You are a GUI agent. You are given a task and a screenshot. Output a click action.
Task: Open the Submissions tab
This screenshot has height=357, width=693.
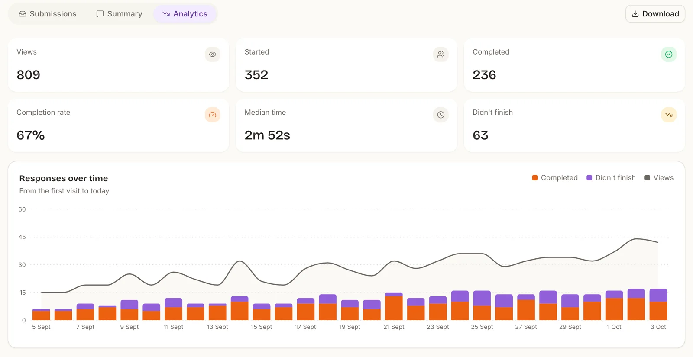[x=48, y=14]
